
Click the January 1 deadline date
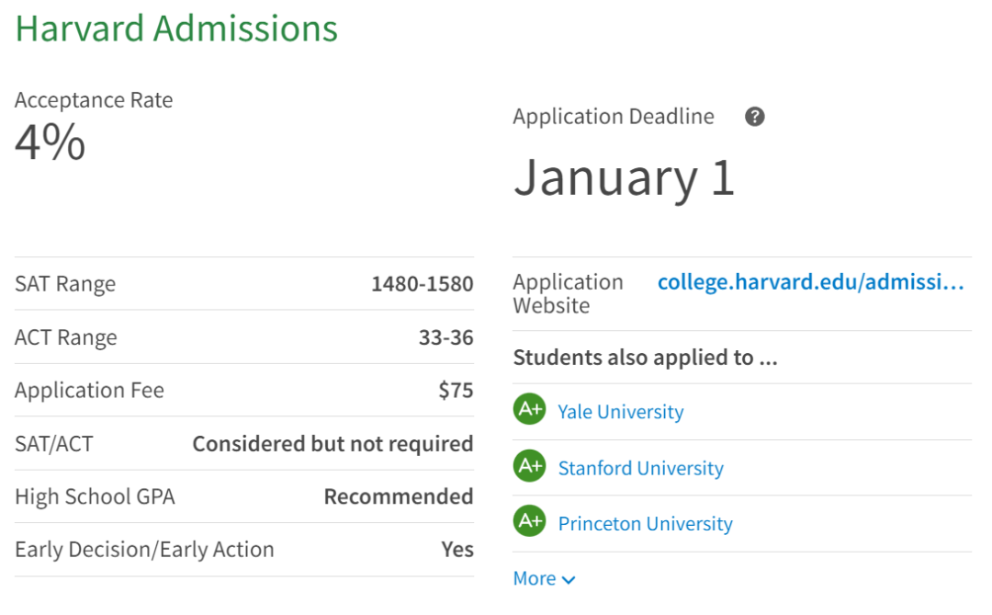(624, 177)
